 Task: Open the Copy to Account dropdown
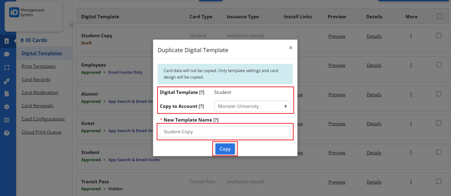252,106
